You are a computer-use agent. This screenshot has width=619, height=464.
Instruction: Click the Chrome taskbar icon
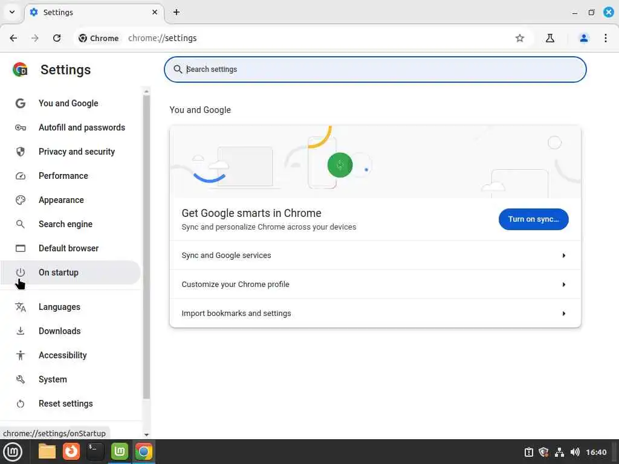pos(144,451)
